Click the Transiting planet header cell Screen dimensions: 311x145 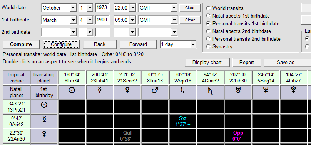pos(44,77)
